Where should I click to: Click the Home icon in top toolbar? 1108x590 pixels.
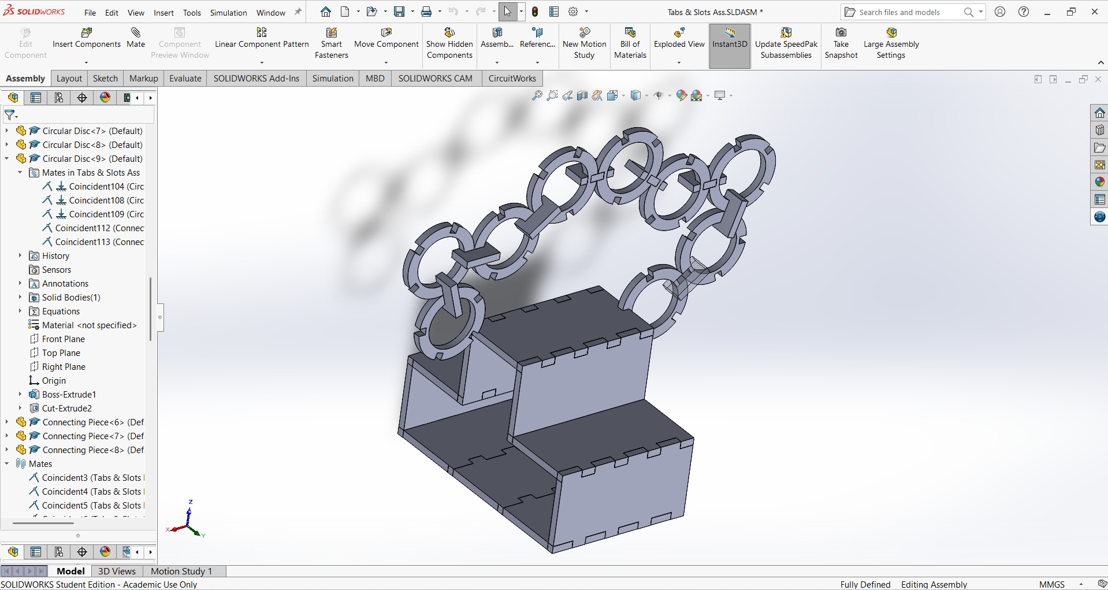[326, 12]
